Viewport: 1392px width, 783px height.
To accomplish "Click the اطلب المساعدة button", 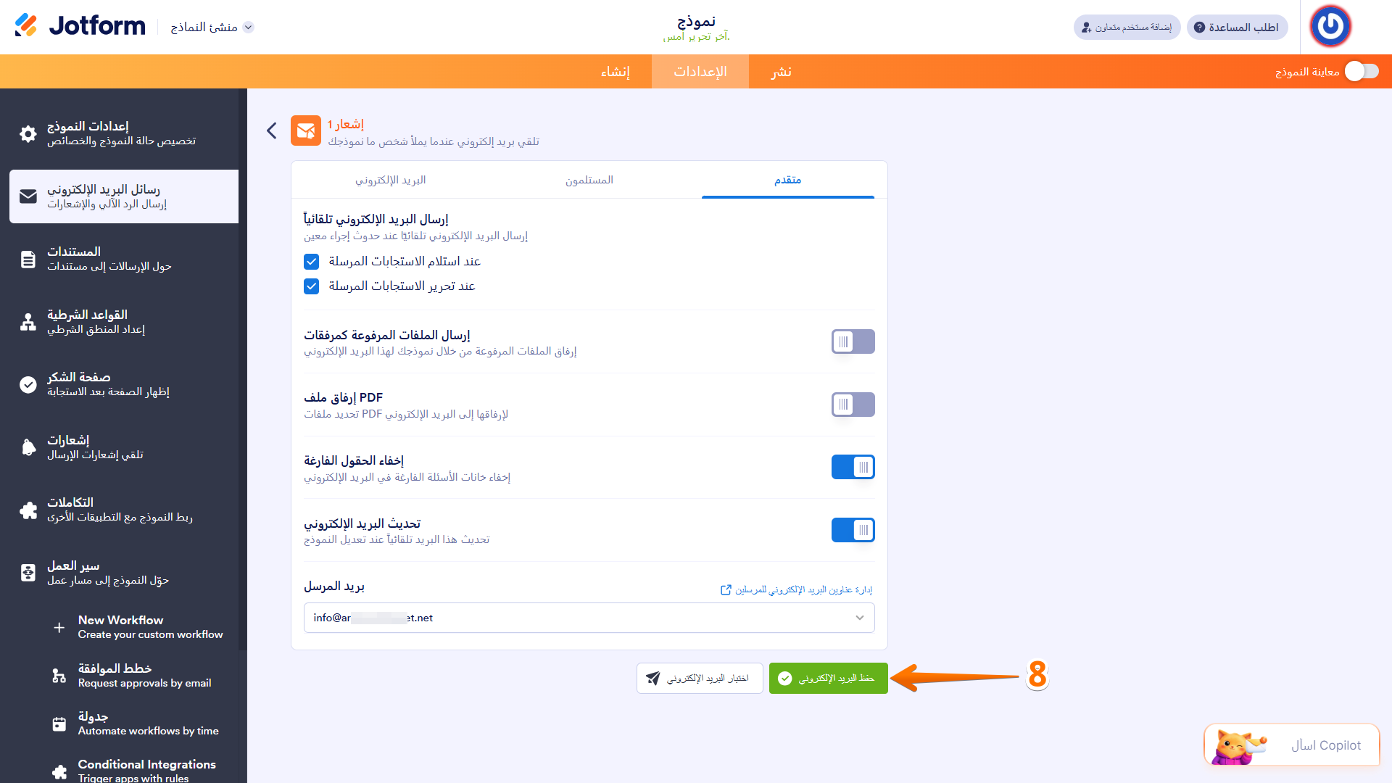I will [1237, 27].
